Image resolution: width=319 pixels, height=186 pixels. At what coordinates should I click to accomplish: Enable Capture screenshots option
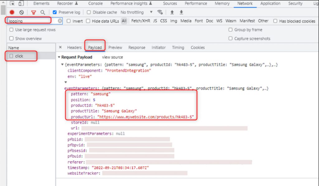pyautogui.click(x=231, y=39)
